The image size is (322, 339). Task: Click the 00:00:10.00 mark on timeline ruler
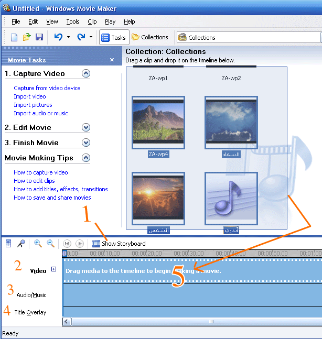[105, 253]
